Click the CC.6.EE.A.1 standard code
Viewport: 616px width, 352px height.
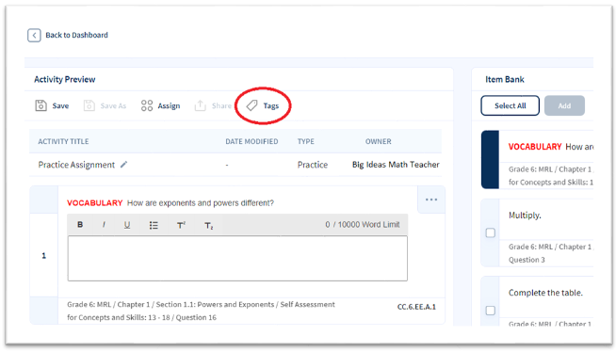click(x=416, y=307)
